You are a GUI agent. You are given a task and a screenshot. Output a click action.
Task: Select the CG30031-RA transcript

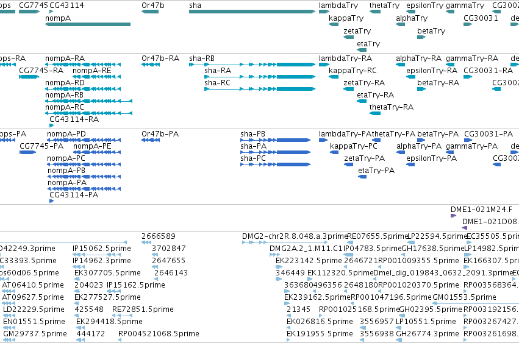coord(468,77)
